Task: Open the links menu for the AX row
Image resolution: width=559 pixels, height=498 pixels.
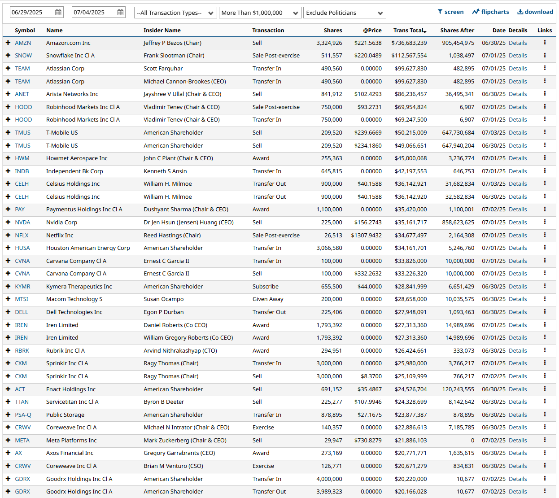Action: pos(545,453)
